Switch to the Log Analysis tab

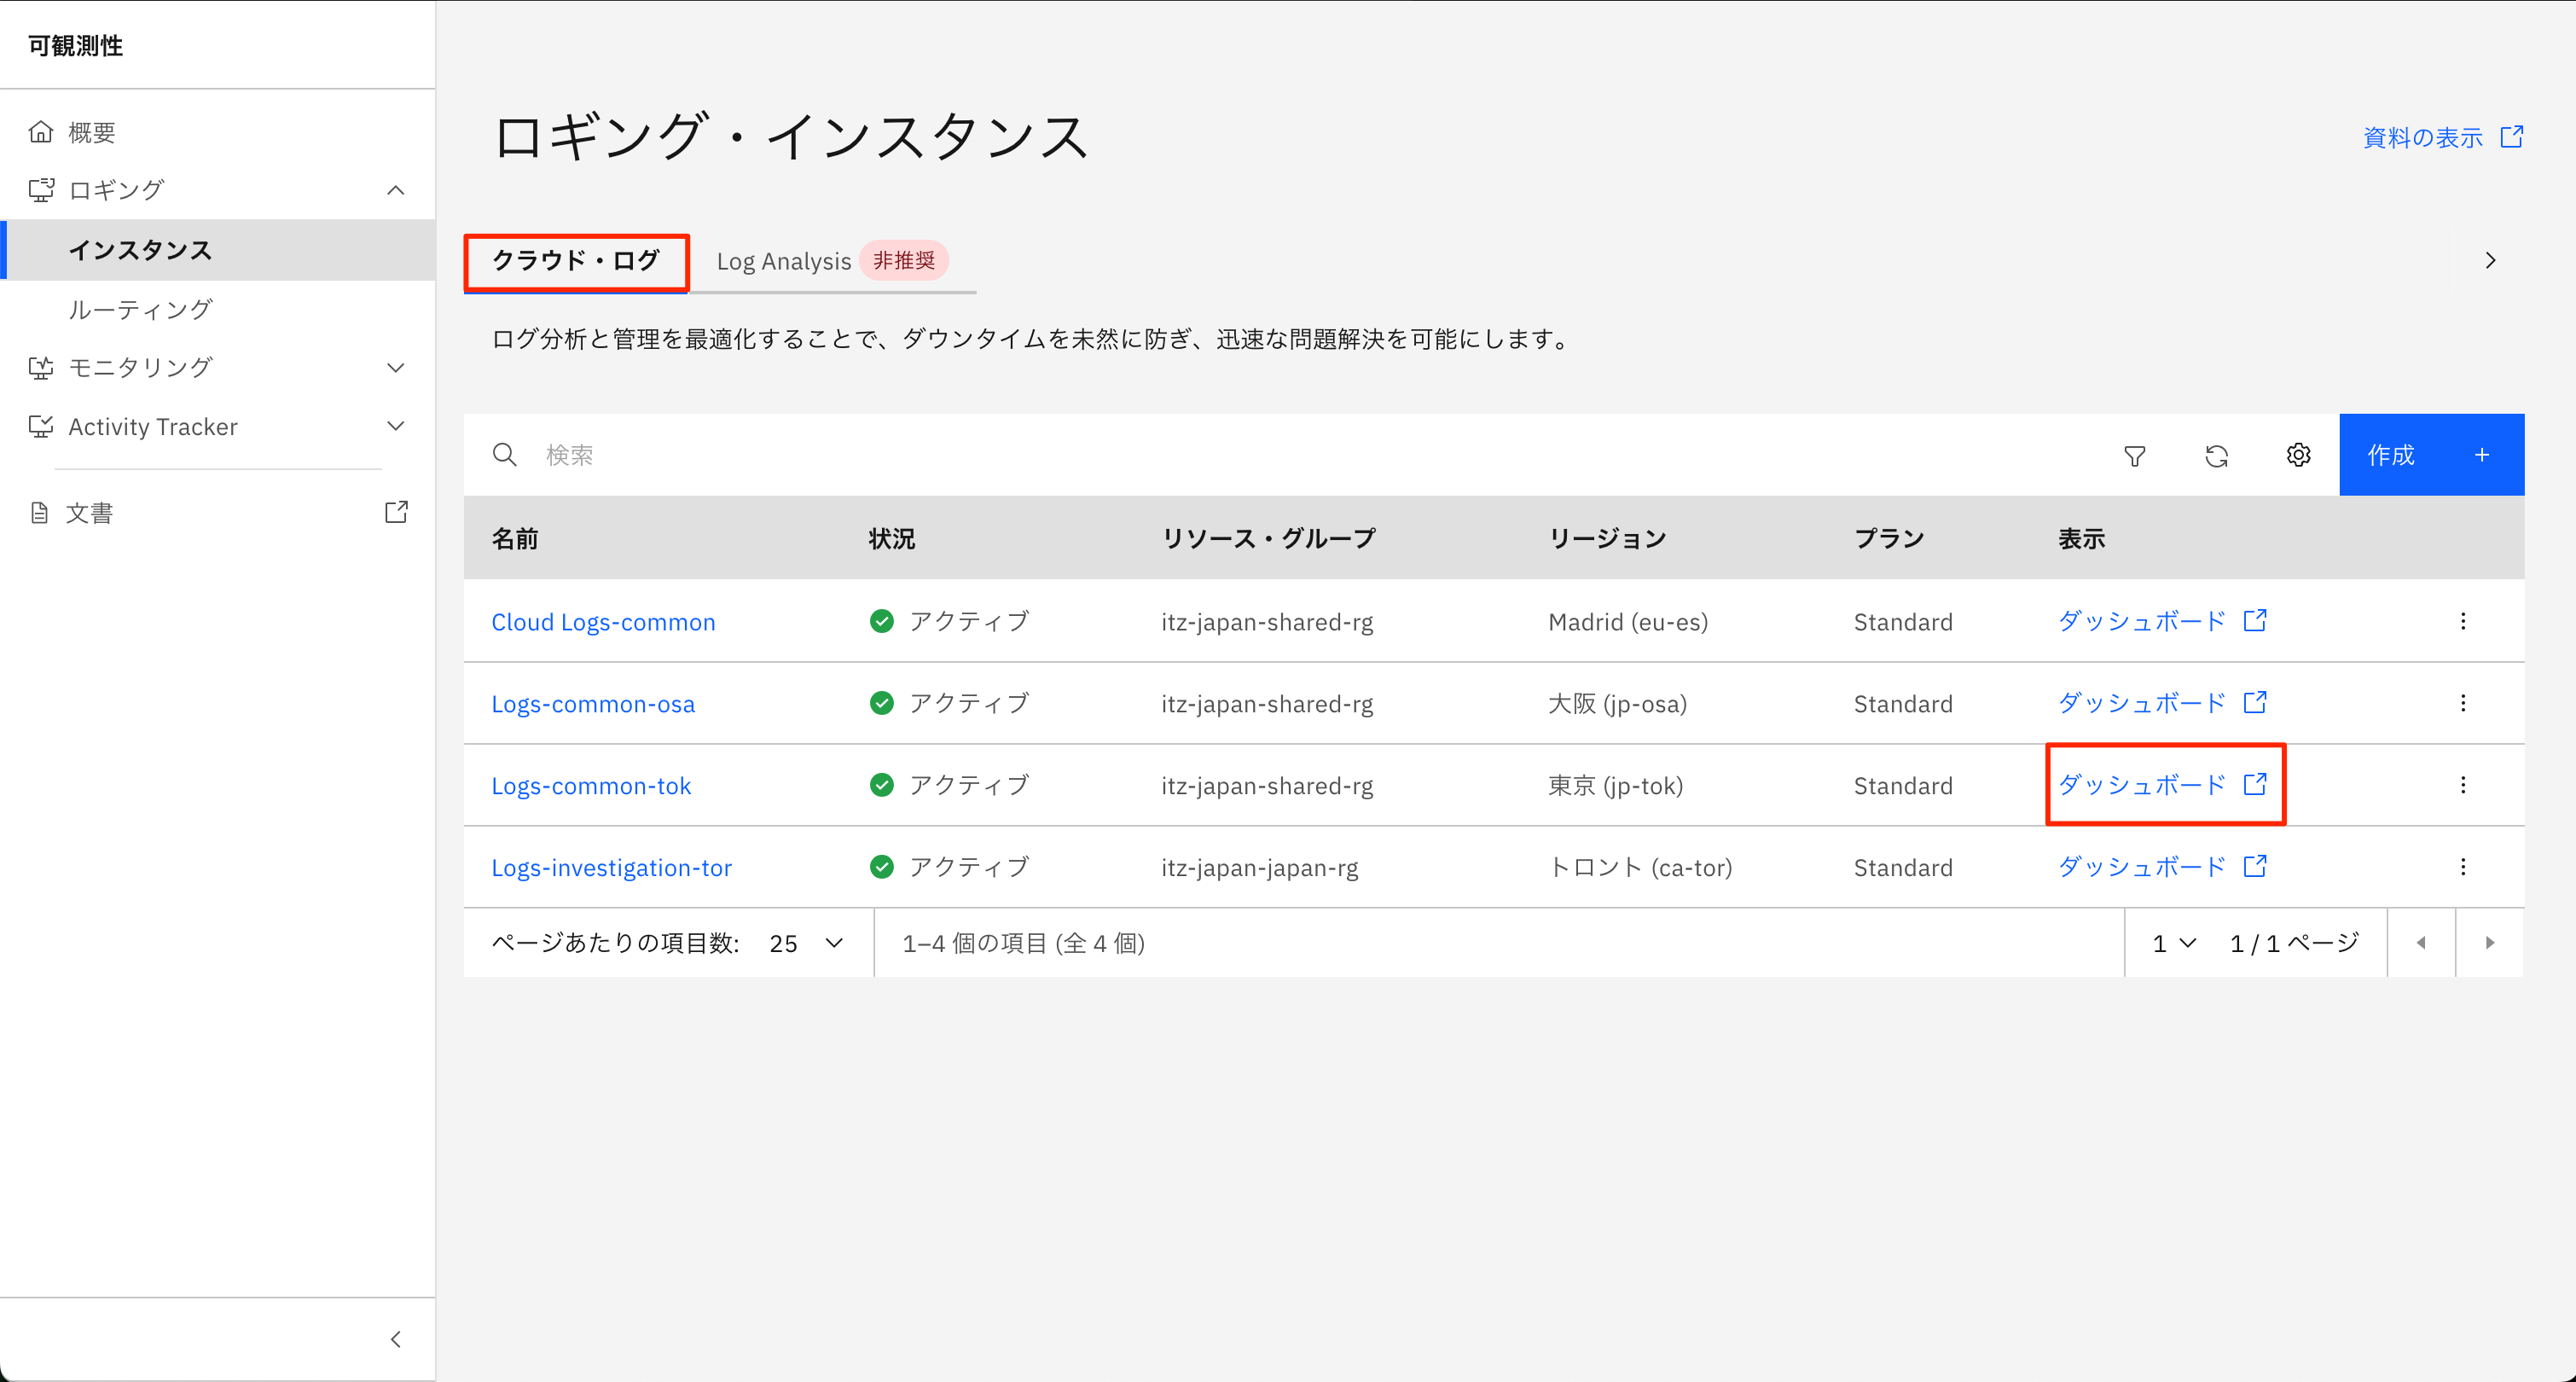(x=783, y=260)
